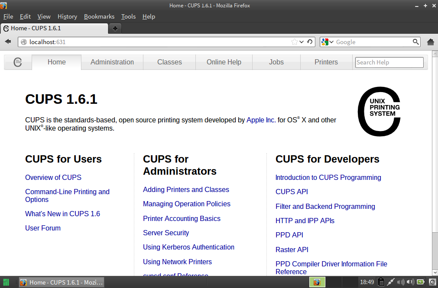438x288 pixels.
Task: Open the Online Help tab
Action: click(x=224, y=62)
